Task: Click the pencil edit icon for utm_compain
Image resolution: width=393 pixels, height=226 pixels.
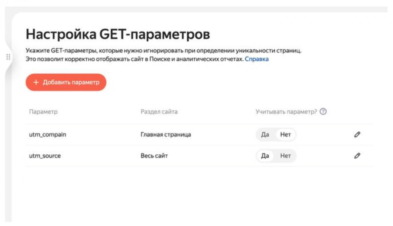Action: click(357, 135)
